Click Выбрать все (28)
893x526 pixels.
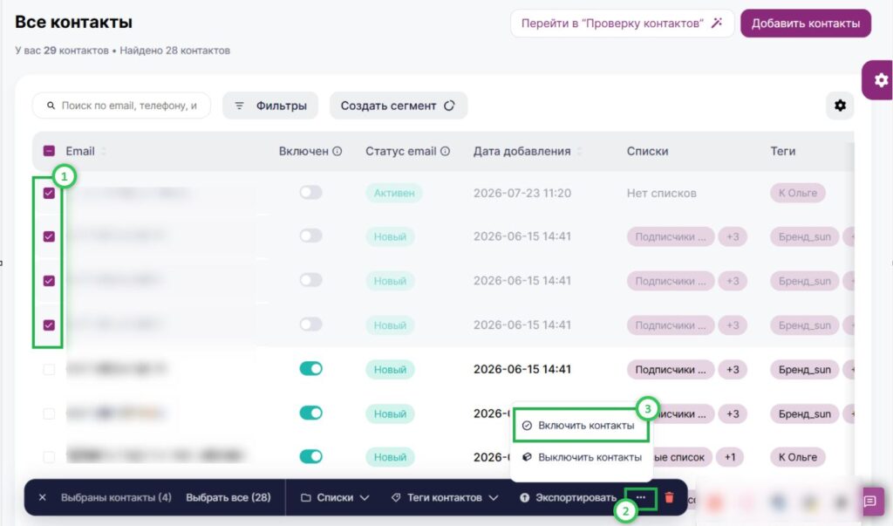(x=228, y=497)
